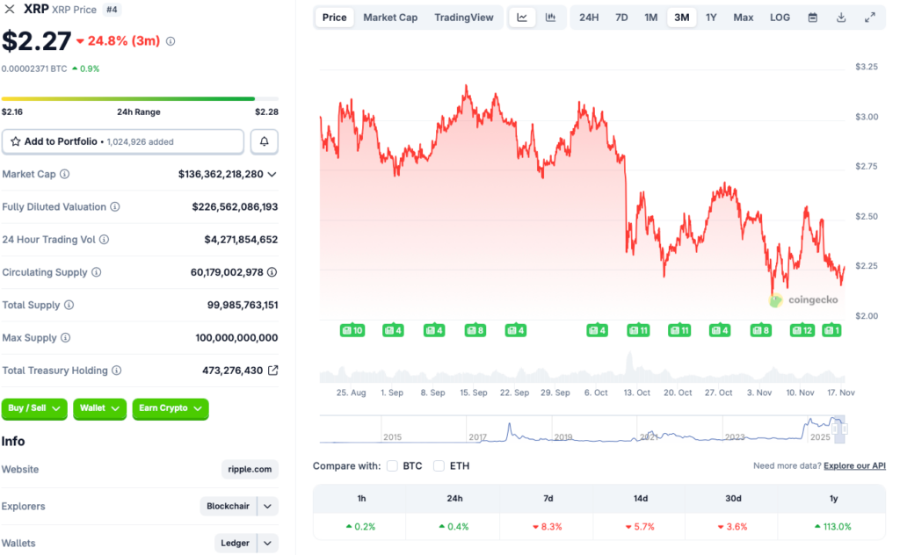This screenshot has width=900, height=555.
Task: Switch to the TradingView tab
Action: click(464, 18)
